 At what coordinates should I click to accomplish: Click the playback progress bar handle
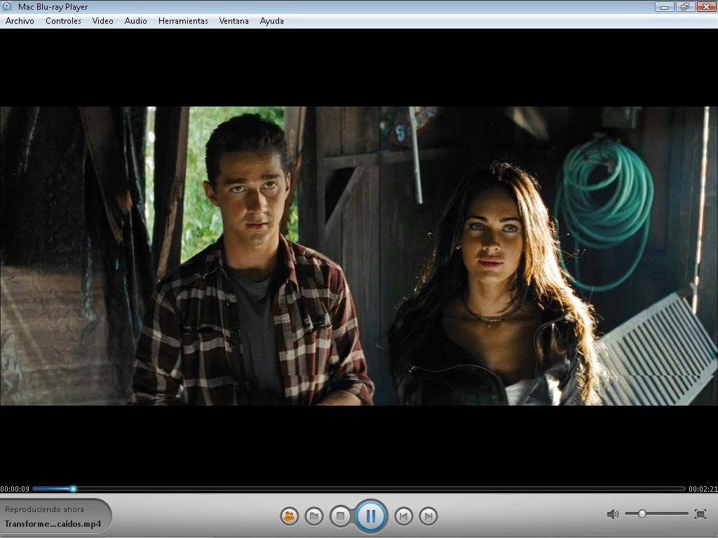pyautogui.click(x=73, y=488)
